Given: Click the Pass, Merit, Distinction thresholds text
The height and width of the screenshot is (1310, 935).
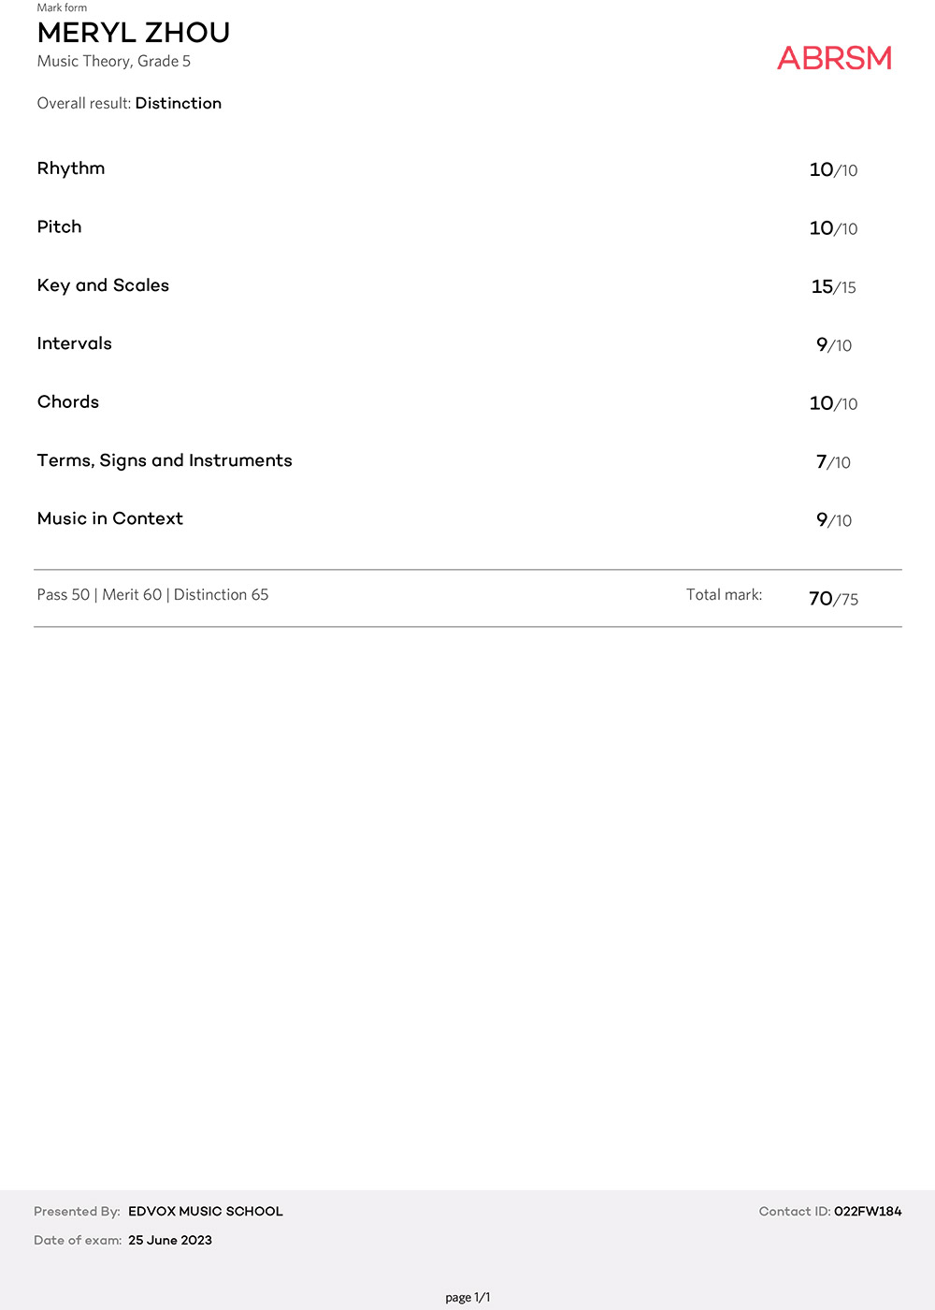Looking at the screenshot, I should pos(152,595).
